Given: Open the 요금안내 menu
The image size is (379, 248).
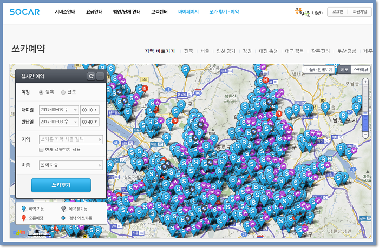Looking at the screenshot, I should pyautogui.click(x=94, y=11).
